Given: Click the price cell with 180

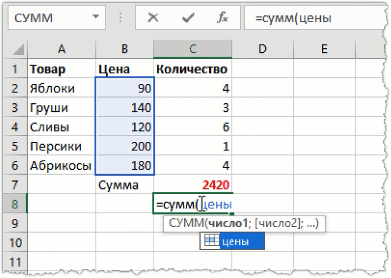Looking at the screenshot, I should [x=125, y=166].
